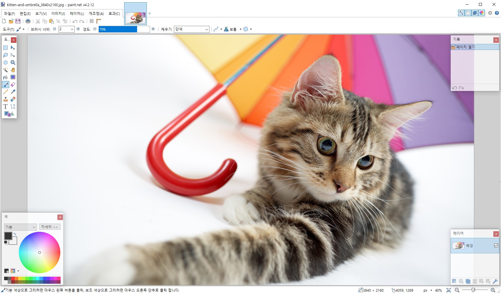
Task: Select the Text tool
Action: [5, 107]
